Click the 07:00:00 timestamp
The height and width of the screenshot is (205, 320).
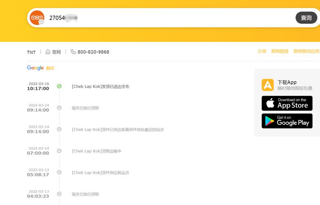tap(38, 153)
